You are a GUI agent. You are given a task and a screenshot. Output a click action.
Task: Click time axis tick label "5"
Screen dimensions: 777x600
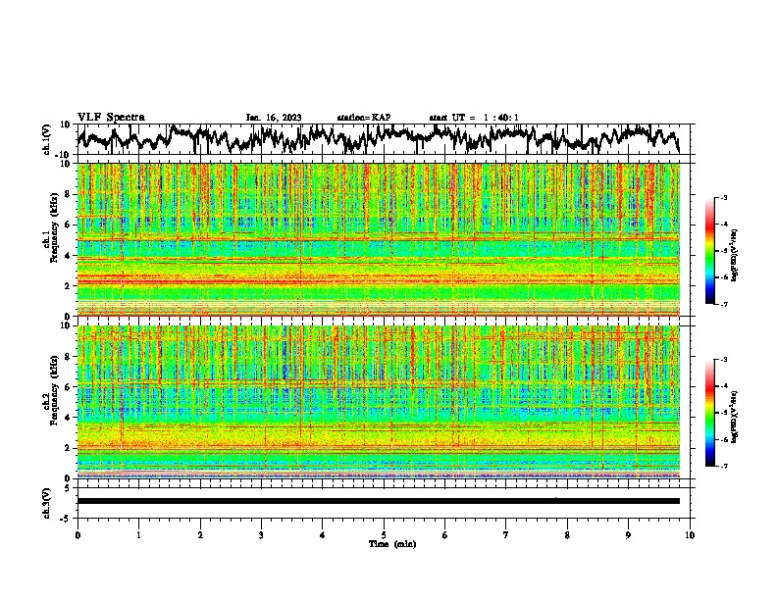(384, 535)
